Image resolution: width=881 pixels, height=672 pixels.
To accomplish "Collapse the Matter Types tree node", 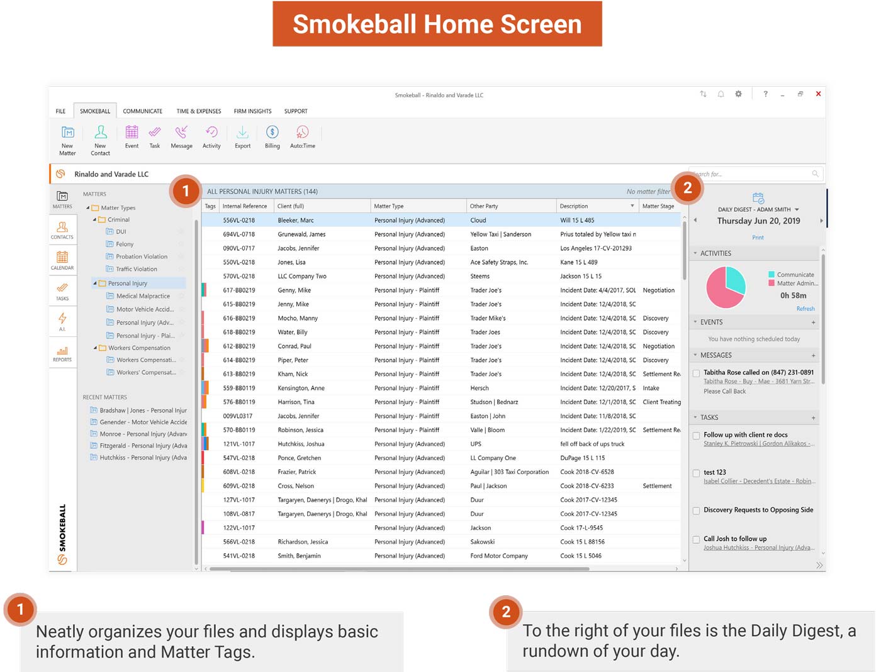I will [x=87, y=207].
